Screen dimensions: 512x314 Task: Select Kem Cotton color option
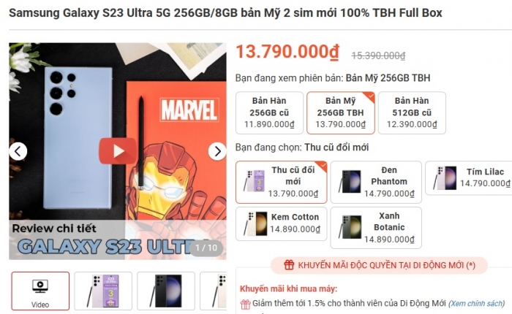281,223
